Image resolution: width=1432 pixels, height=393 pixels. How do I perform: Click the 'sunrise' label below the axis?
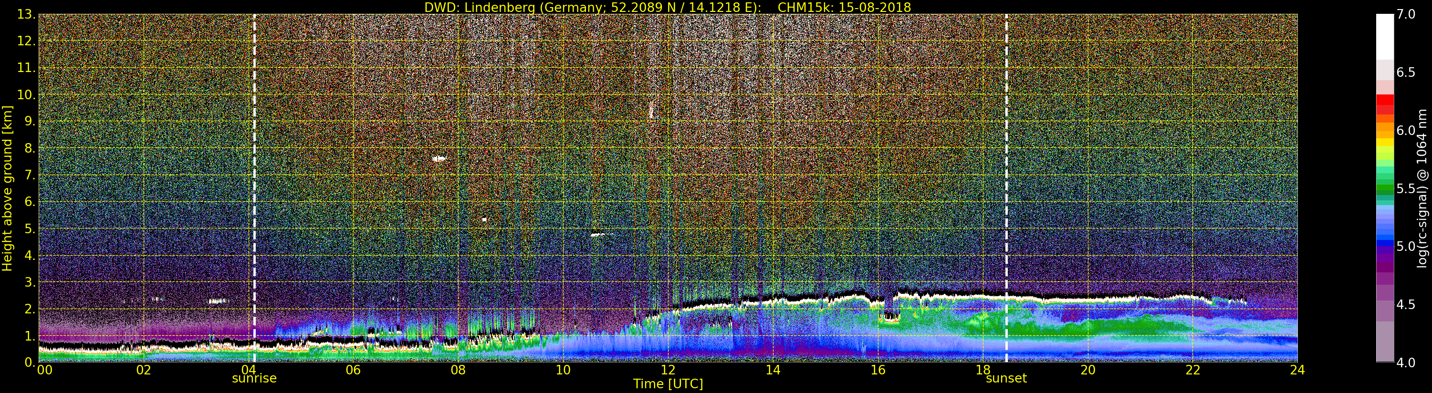[254, 379]
